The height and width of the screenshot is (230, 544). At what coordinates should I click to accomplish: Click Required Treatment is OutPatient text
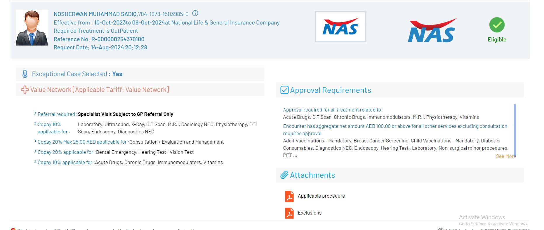[x=96, y=31]
